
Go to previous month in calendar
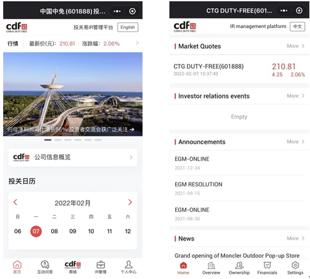pos(15,202)
